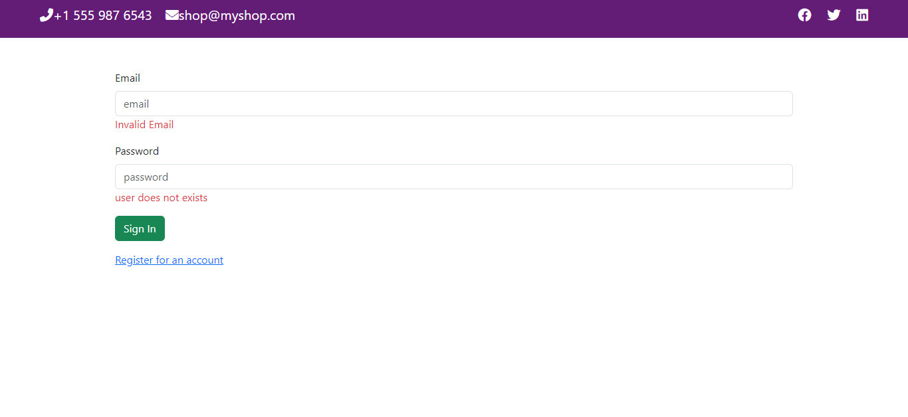Click the phone receiver icon

45,14
